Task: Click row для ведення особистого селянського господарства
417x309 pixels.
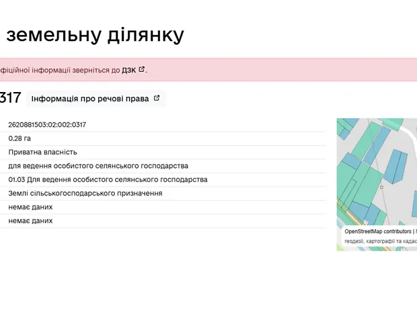Action: 98,166
